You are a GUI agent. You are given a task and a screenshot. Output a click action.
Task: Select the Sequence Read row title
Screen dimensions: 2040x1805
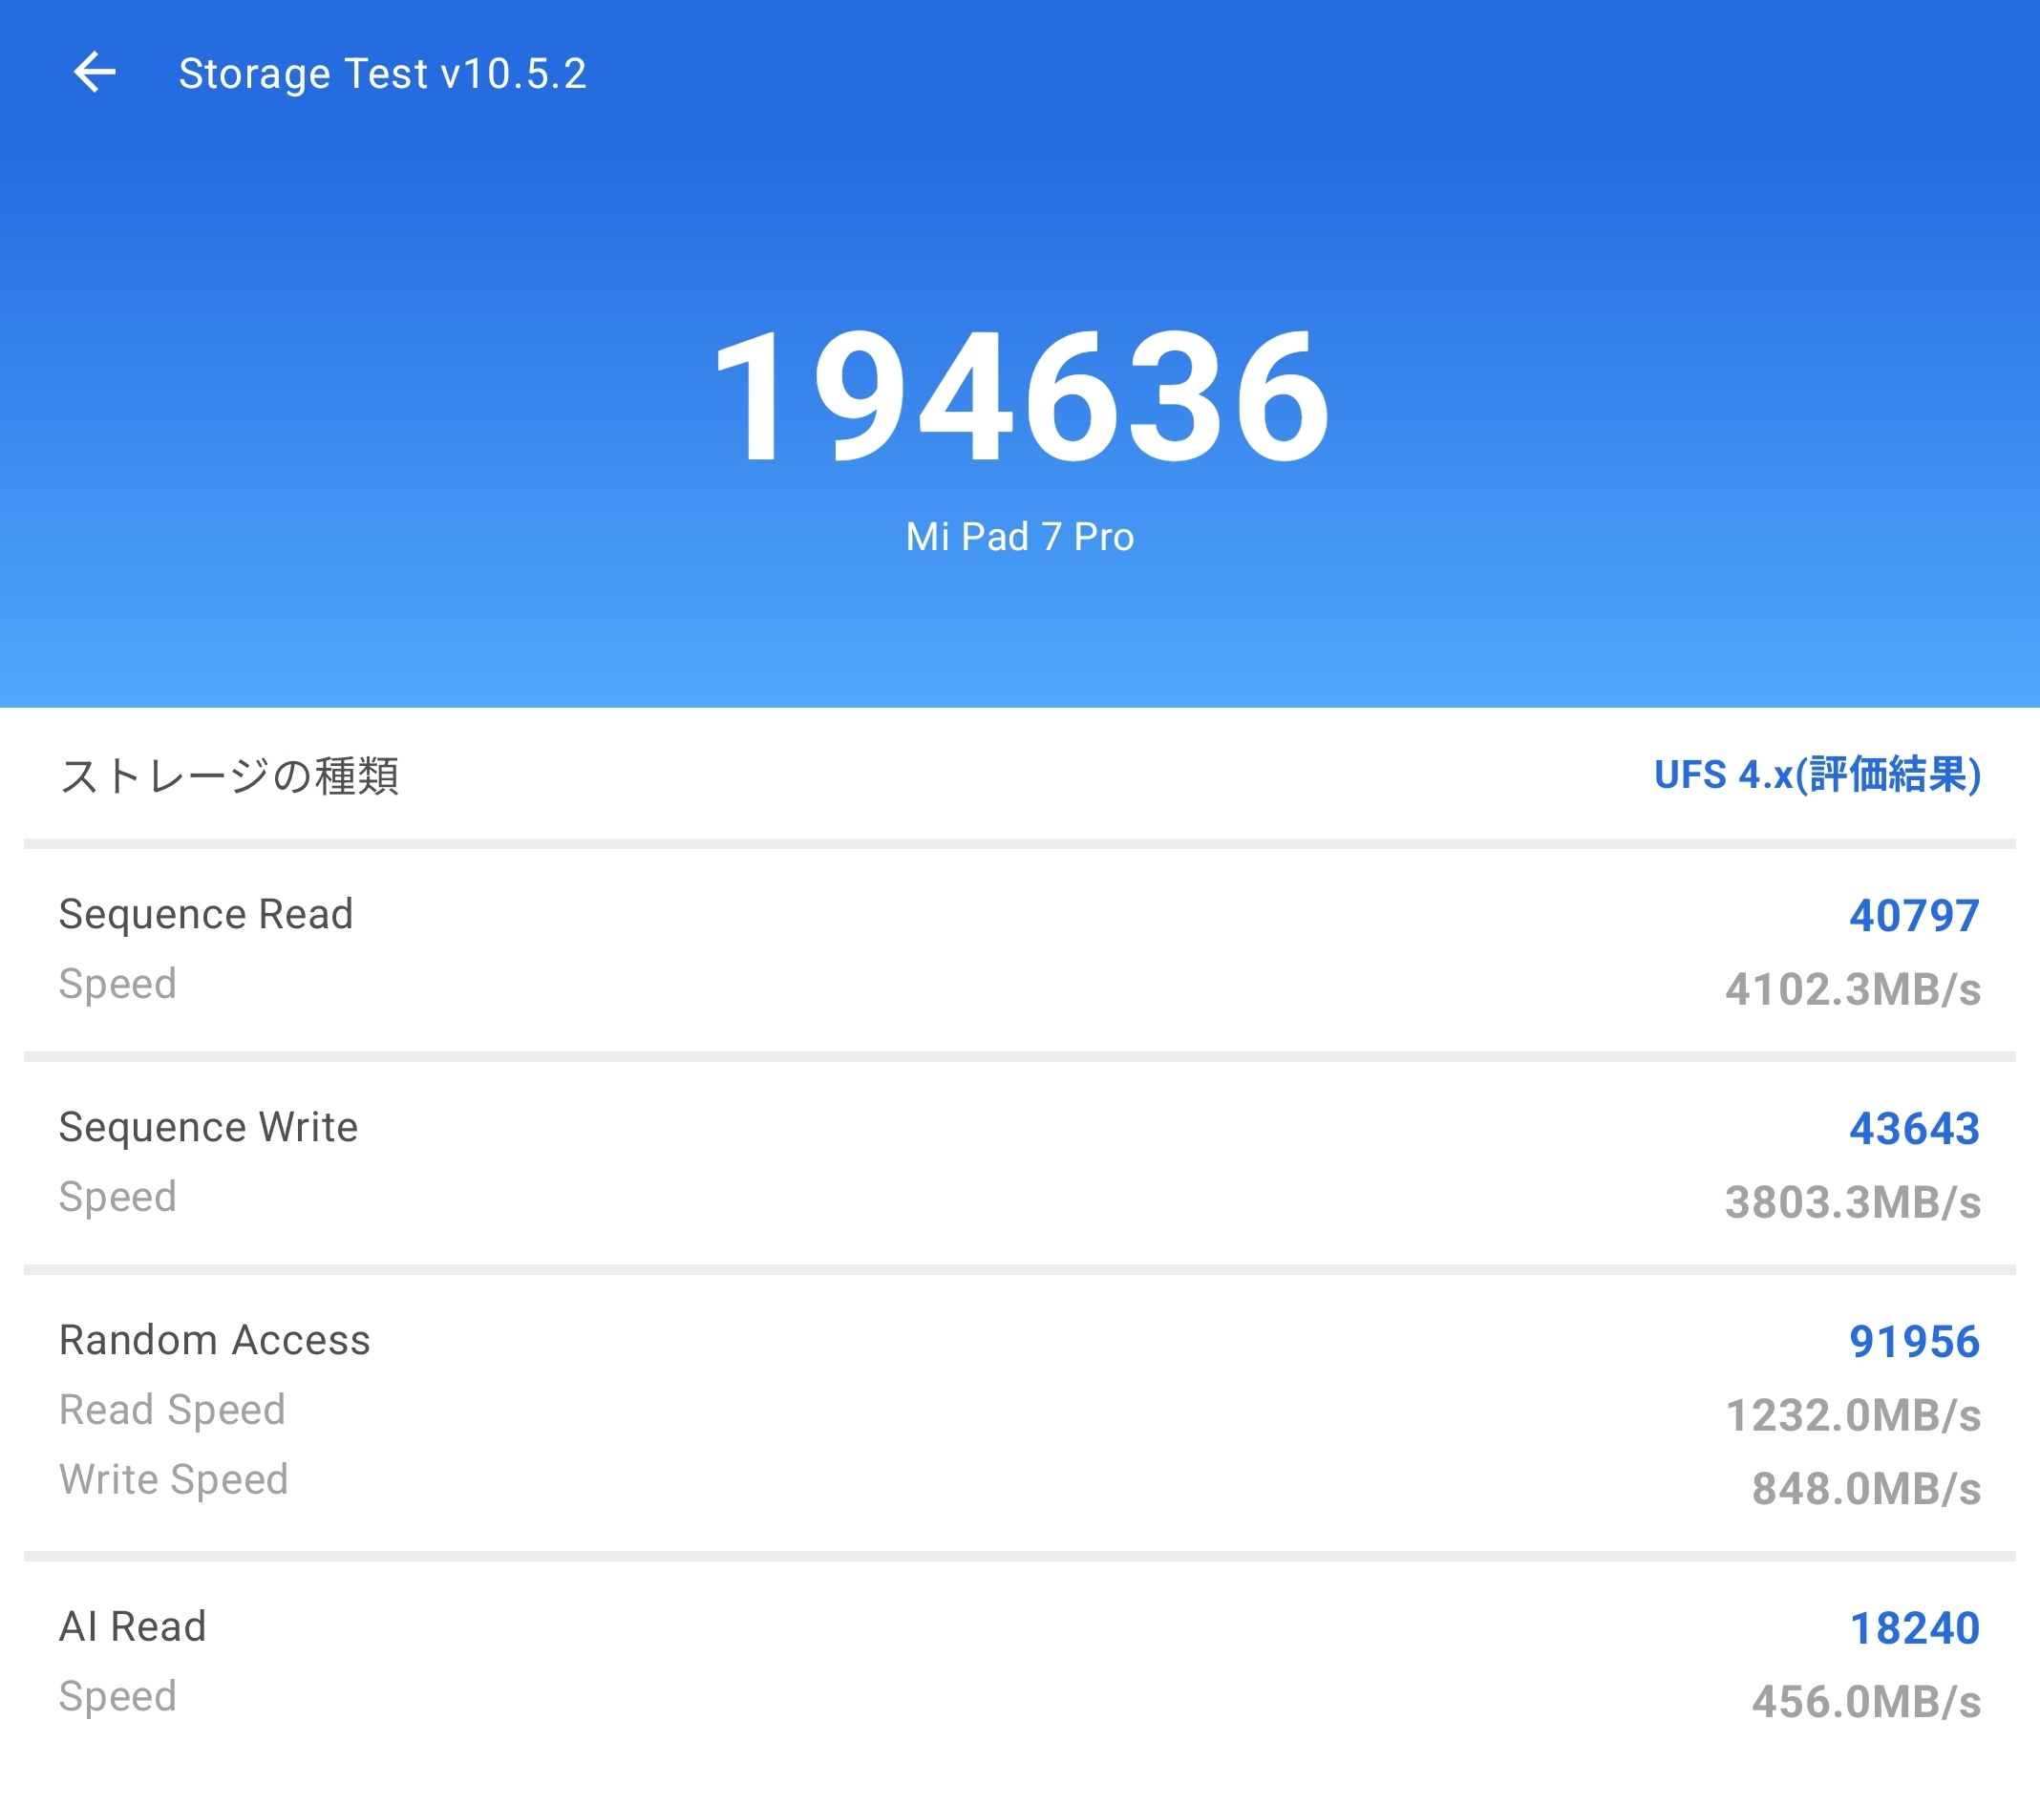(x=206, y=914)
